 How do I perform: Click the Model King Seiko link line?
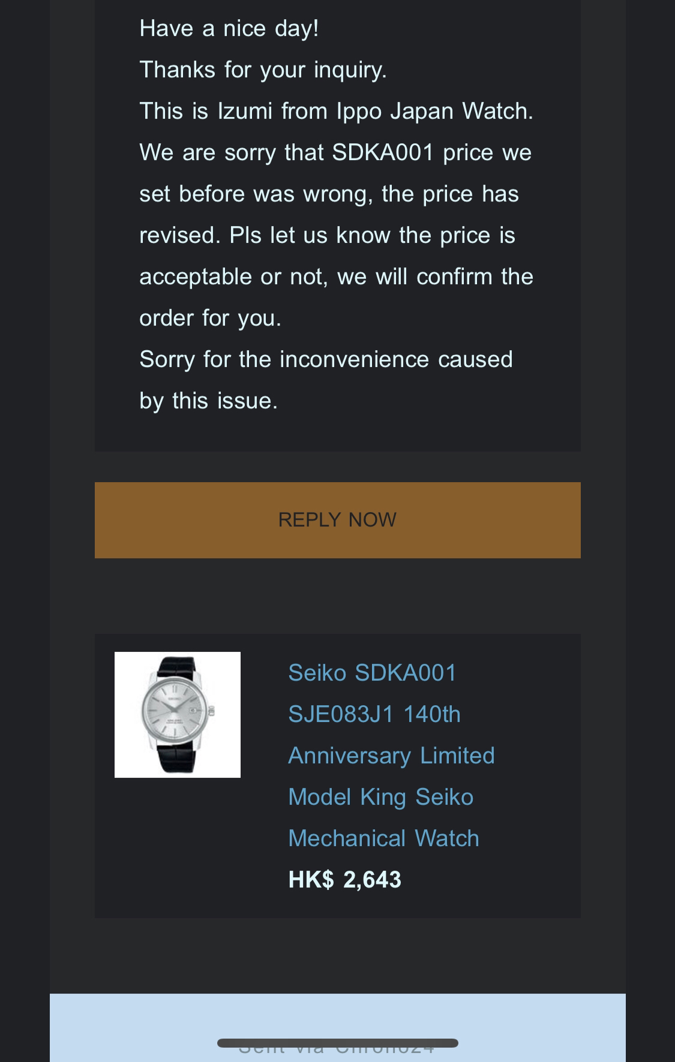pyautogui.click(x=381, y=797)
